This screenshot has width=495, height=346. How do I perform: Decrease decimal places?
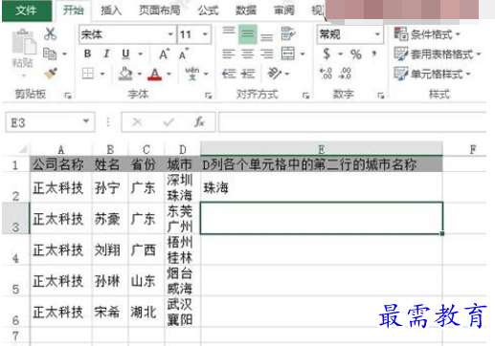[345, 74]
